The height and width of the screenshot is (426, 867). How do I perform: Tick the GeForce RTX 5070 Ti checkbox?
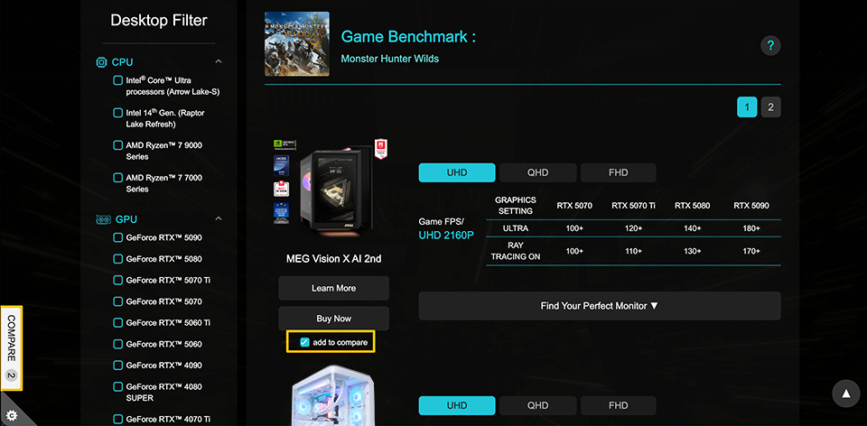[x=117, y=280]
